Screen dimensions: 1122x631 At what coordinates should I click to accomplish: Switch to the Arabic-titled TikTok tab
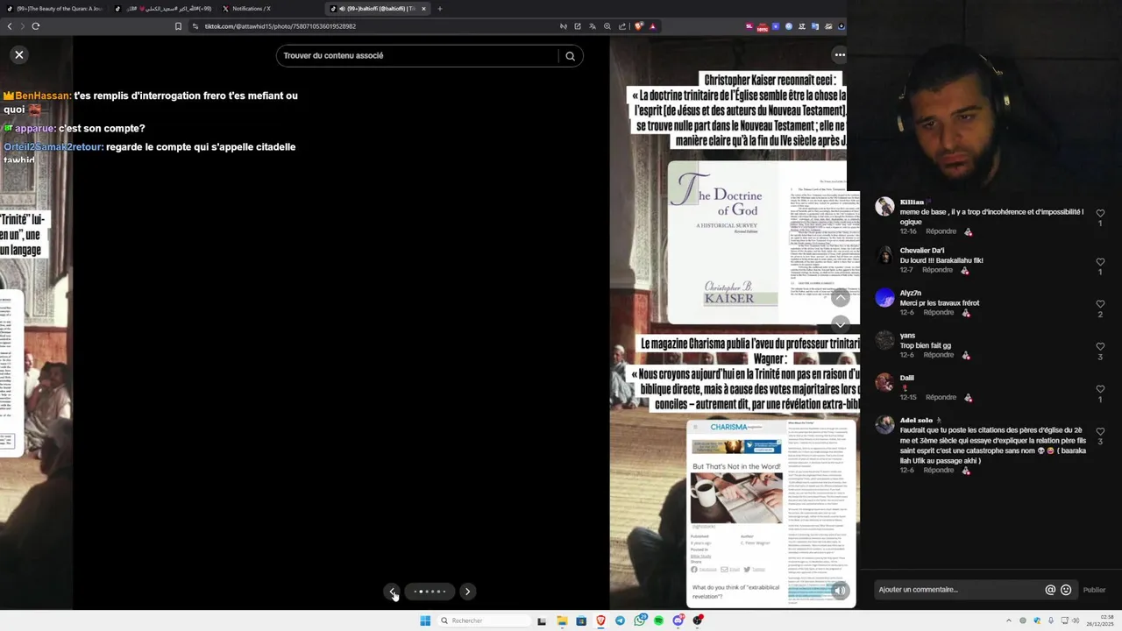(163, 9)
